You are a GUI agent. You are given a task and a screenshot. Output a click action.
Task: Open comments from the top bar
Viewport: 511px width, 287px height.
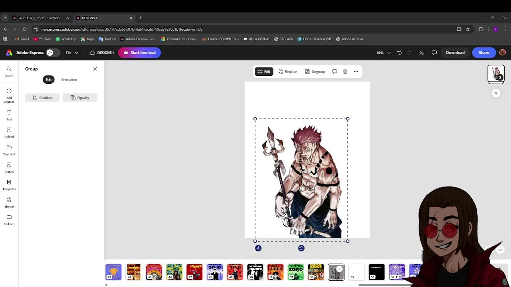click(434, 53)
